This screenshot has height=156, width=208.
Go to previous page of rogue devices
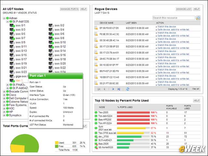click(105, 89)
